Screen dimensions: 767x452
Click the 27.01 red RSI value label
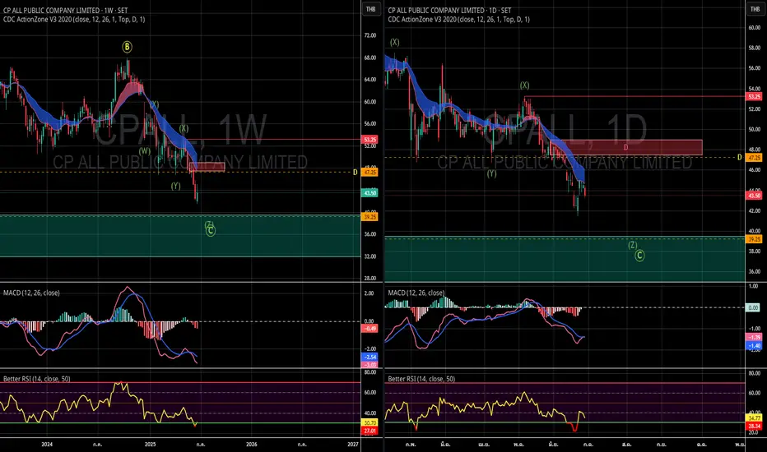[x=370, y=431]
